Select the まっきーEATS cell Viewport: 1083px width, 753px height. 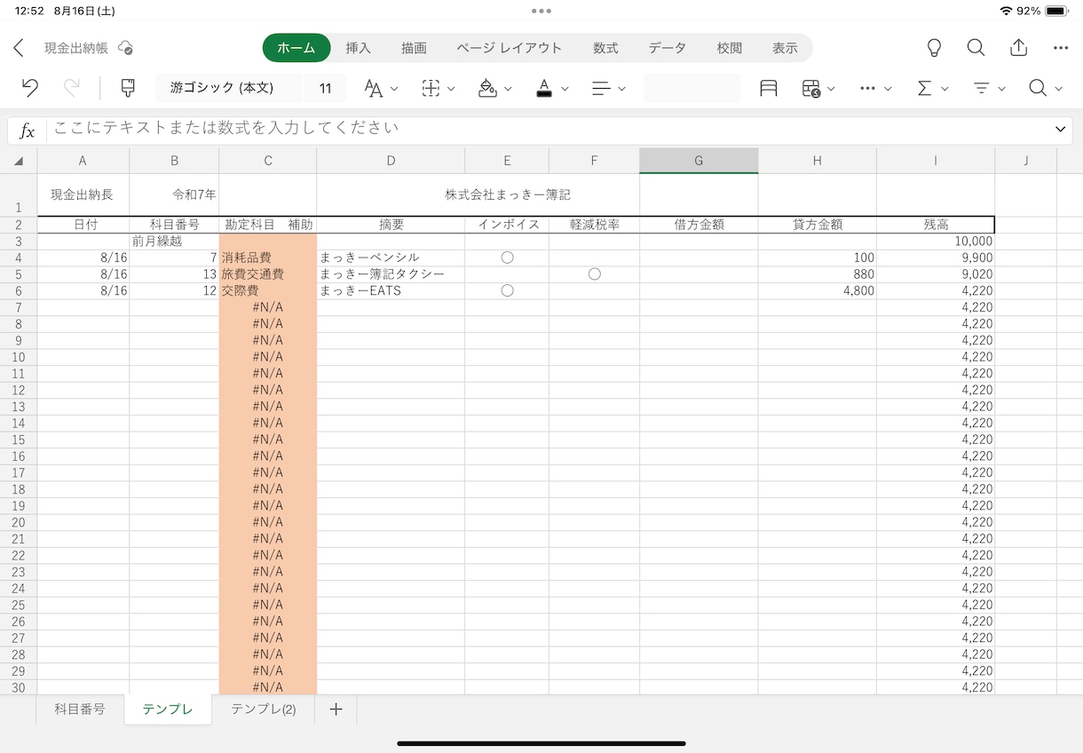point(391,290)
